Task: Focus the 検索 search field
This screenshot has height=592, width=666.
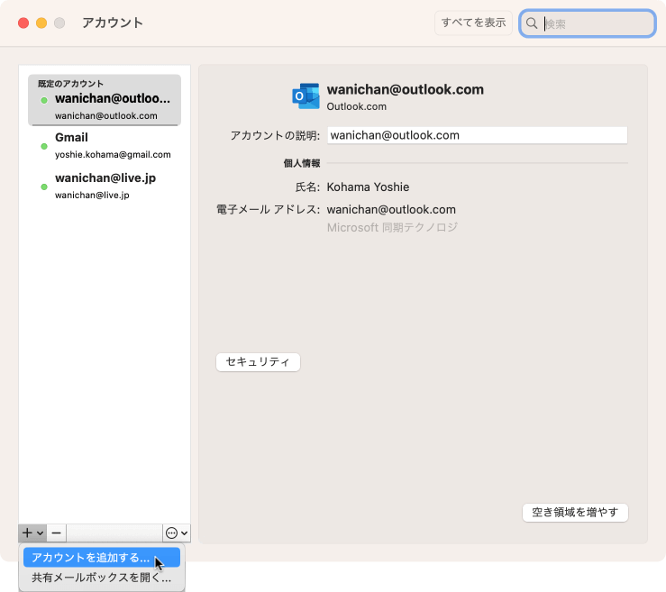Action: tap(588, 23)
